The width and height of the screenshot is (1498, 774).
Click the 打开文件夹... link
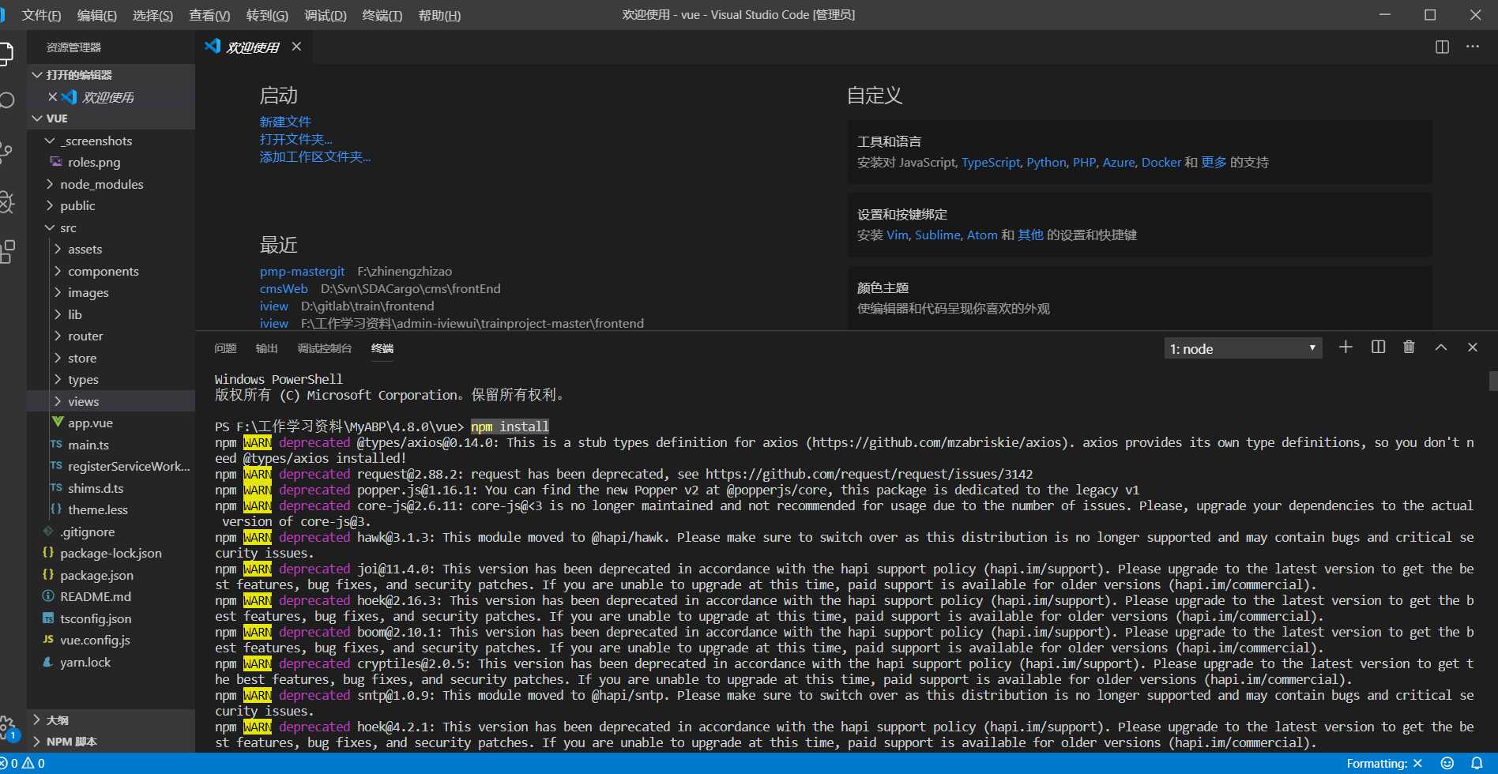(x=296, y=139)
